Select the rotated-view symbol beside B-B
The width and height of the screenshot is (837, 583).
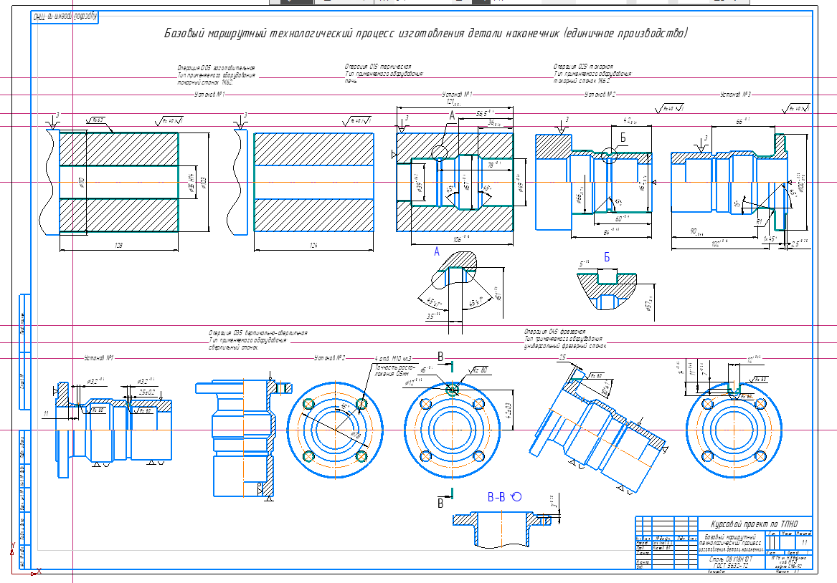[516, 496]
